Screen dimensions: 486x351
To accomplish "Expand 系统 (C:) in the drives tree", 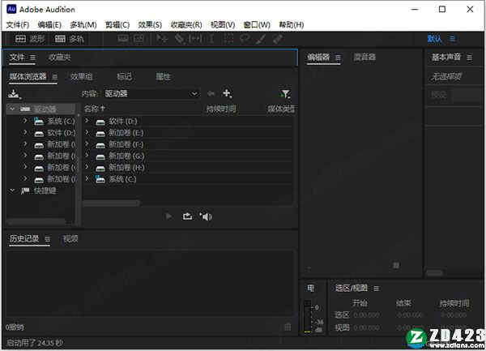I will 25,121.
